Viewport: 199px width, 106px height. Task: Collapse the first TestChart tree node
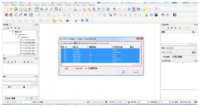13,35
